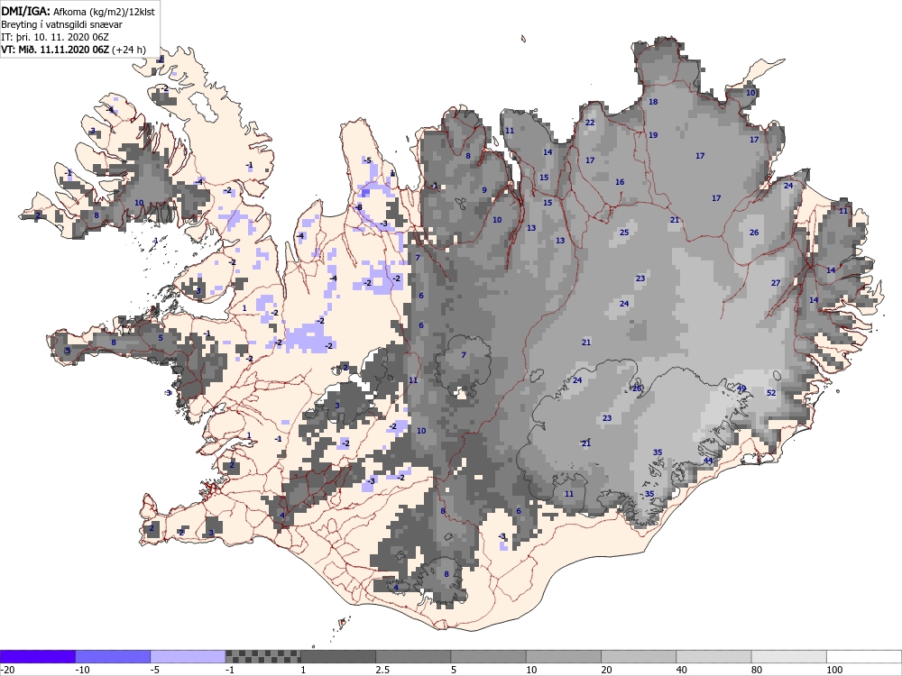The image size is (902, 676).
Task: Click the legend tick label '-10'
Action: coord(83,671)
